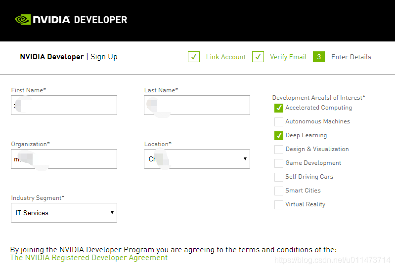The width and height of the screenshot is (395, 269).
Task: Click the First Name input field
Action: 64,105
